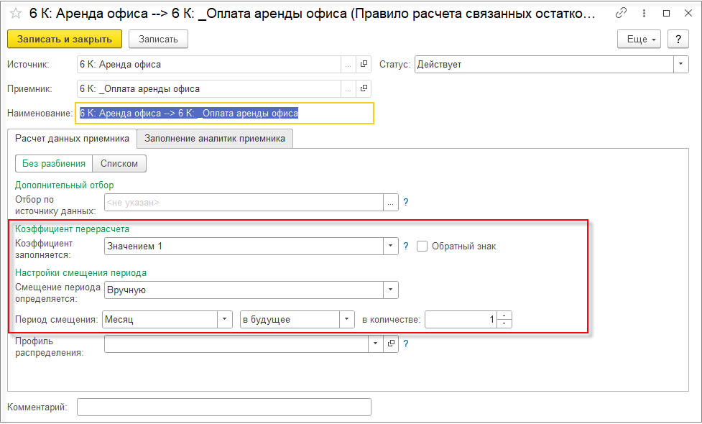702x424 pixels.
Task: Select the Без разбиения toggle option
Action: (54, 163)
